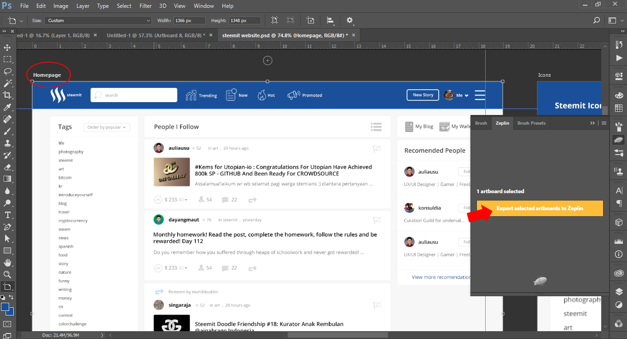627x339 pixels.
Task: Click the add new artboard icon
Action: coord(311,20)
